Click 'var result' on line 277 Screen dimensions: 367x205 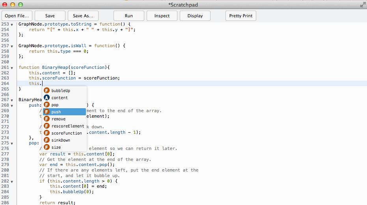tap(52, 154)
